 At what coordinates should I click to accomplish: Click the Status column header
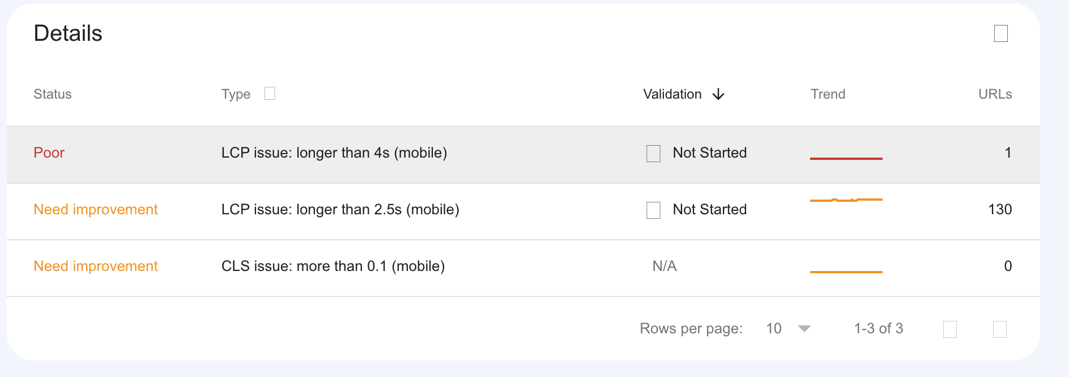pos(53,94)
